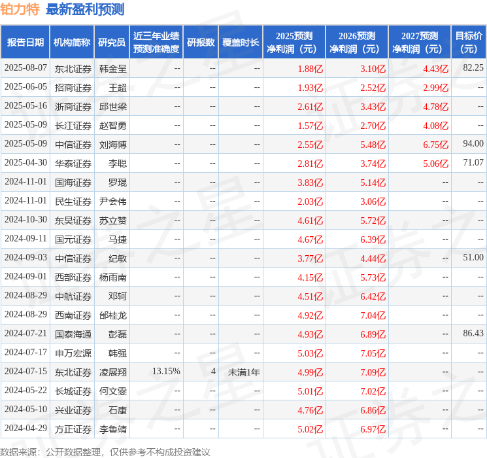This screenshot has width=487, height=458.
Task: Click 华泰证券 institution cell
Action: pos(73,164)
